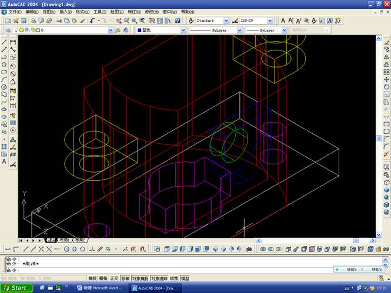
Task: Click the Save icon in toolbar
Action: pyautogui.click(x=24, y=21)
